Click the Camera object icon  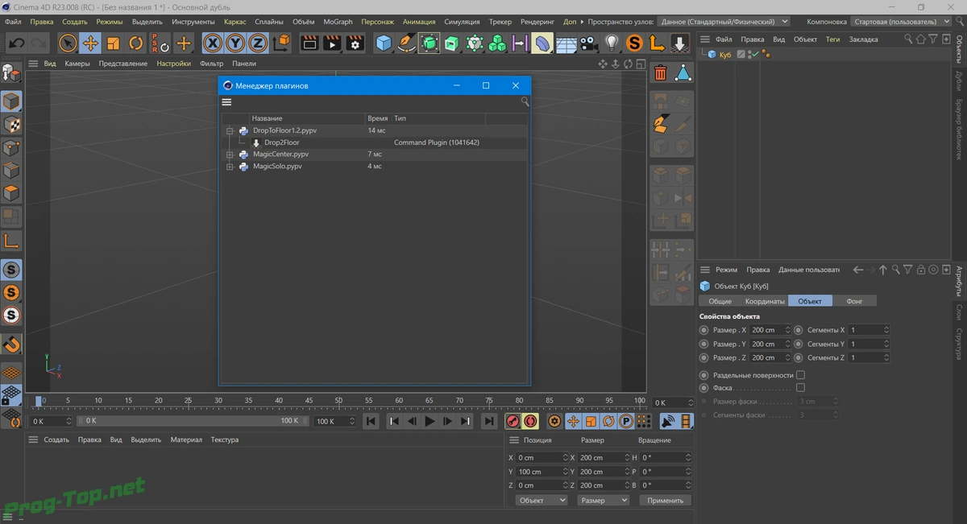pos(589,43)
